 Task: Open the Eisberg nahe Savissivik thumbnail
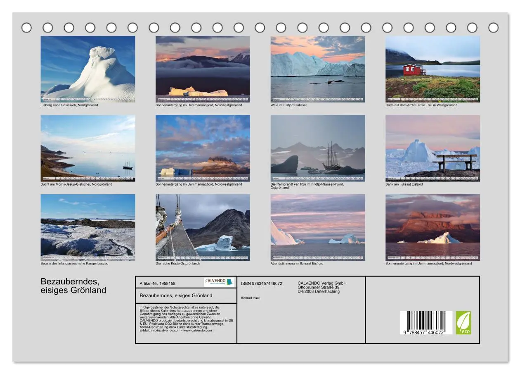tap(88, 69)
